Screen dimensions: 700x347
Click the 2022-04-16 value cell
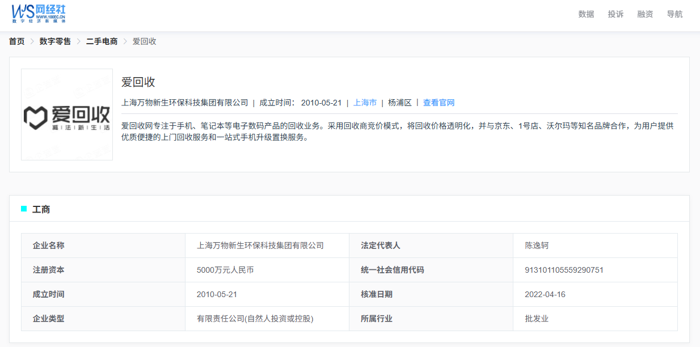click(x=595, y=294)
